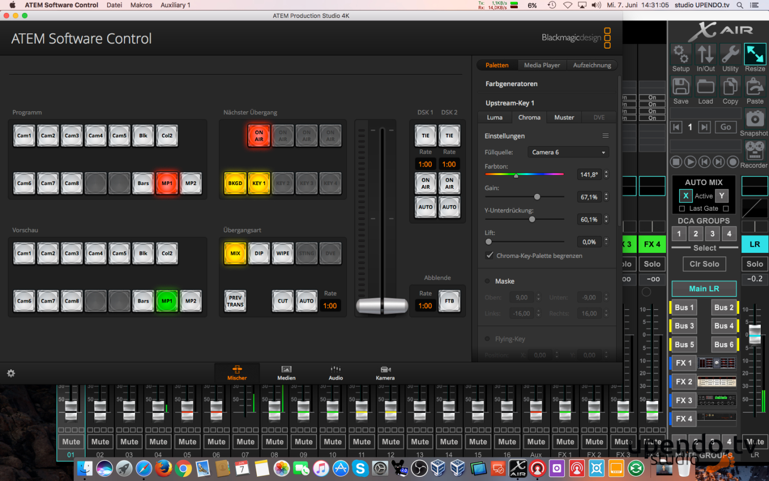
Task: Click the Paste icon in X AIR
Action: 755,87
